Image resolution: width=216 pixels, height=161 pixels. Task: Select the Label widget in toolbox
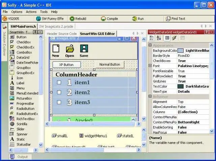[x=20, y=83]
